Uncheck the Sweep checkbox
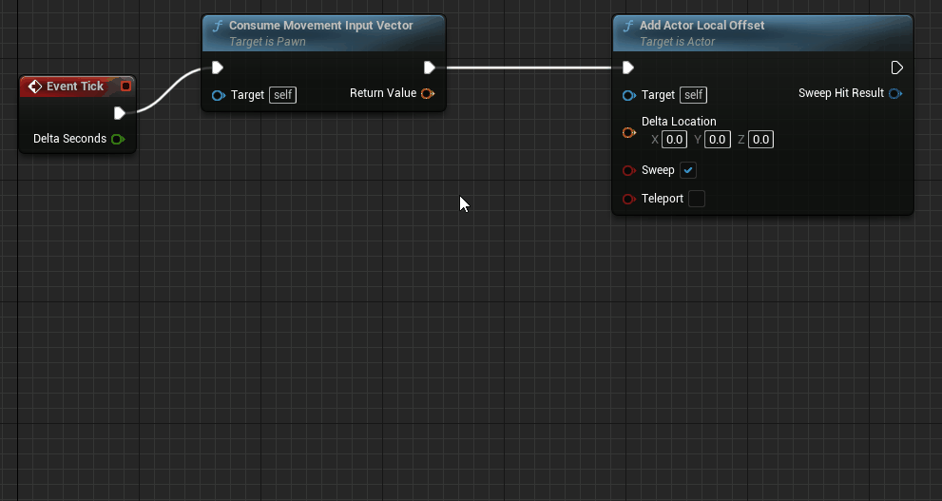 [688, 170]
